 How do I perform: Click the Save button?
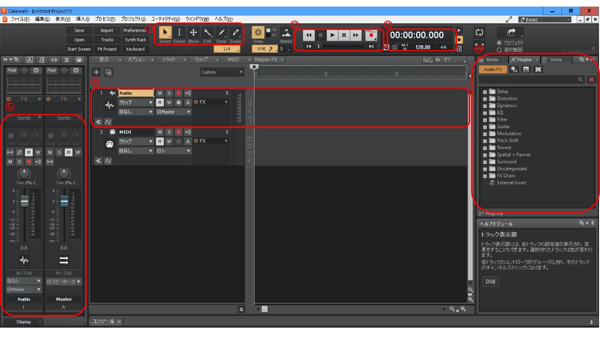point(79,30)
